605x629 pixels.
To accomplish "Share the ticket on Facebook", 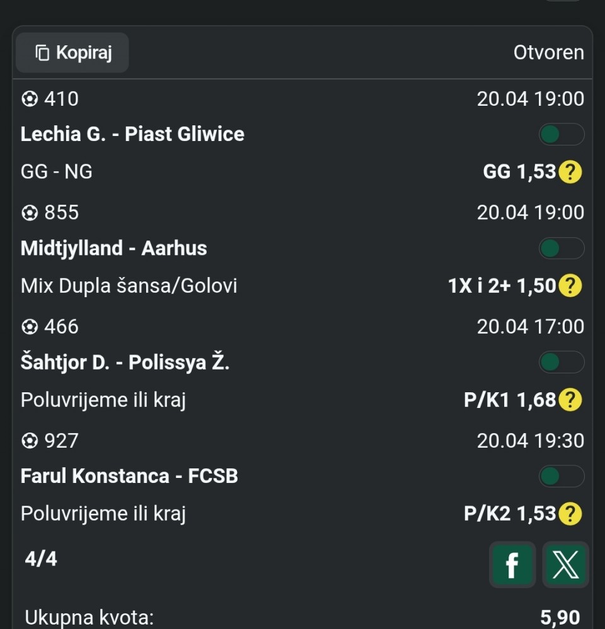I will point(512,564).
